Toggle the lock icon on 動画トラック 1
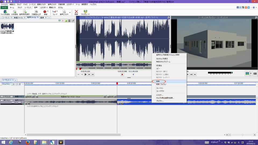 coord(11,97)
